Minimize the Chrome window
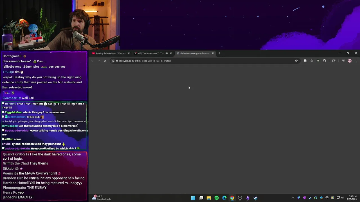 pyautogui.click(x=339, y=53)
